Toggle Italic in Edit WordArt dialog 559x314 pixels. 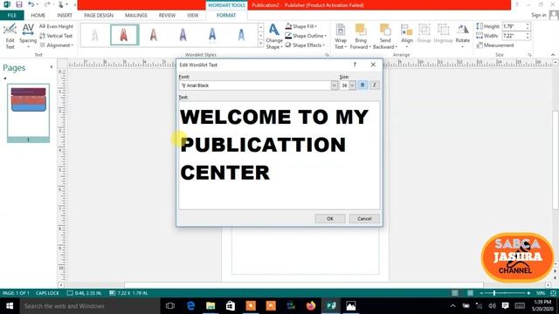pos(375,85)
